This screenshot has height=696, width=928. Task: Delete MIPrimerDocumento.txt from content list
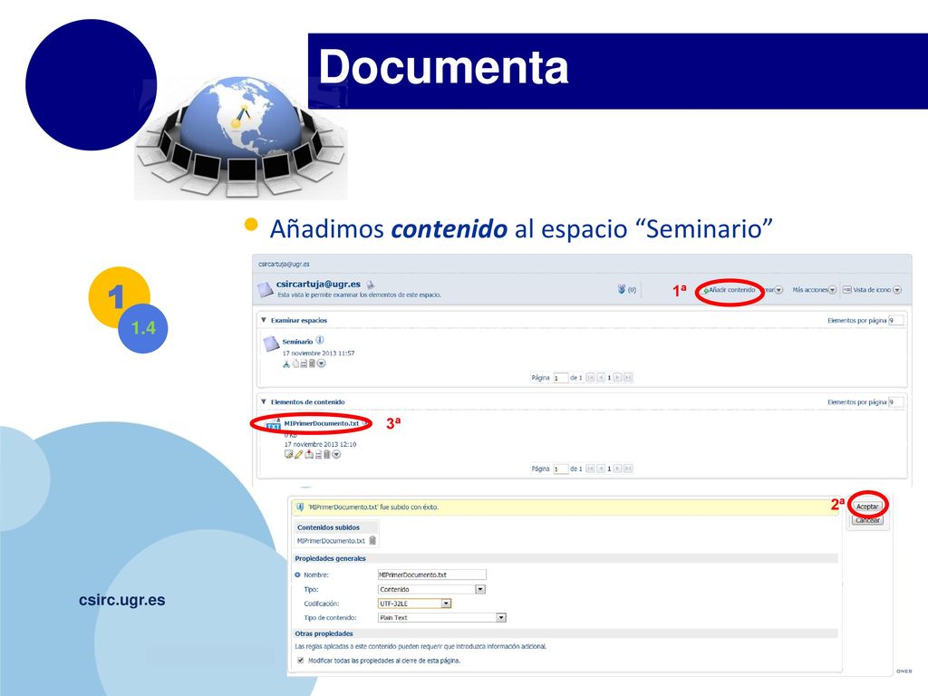tap(326, 455)
